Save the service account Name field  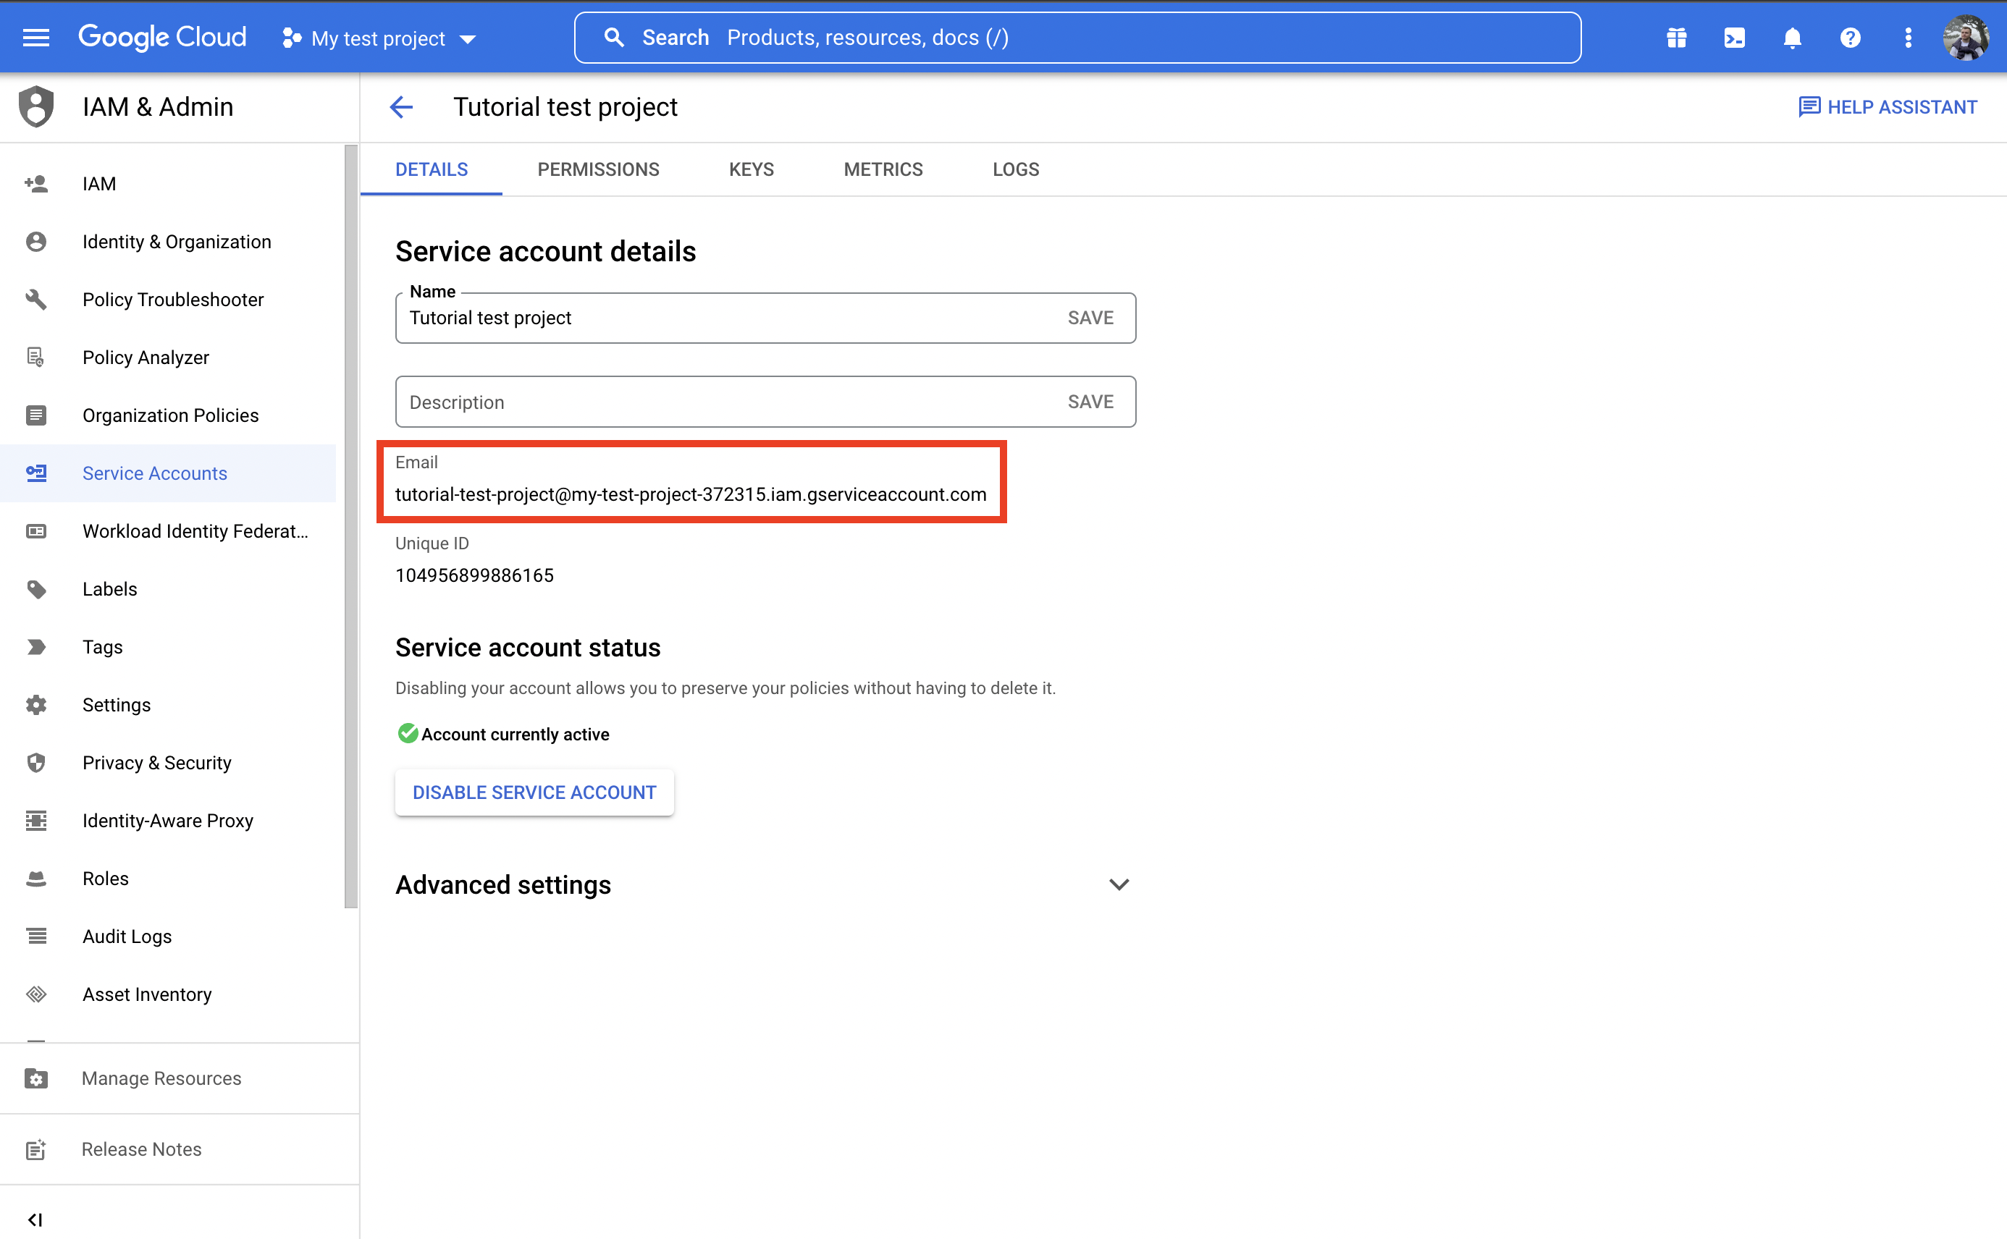pyautogui.click(x=1090, y=318)
